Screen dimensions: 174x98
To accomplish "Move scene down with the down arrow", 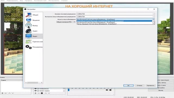I will click(13, 93).
